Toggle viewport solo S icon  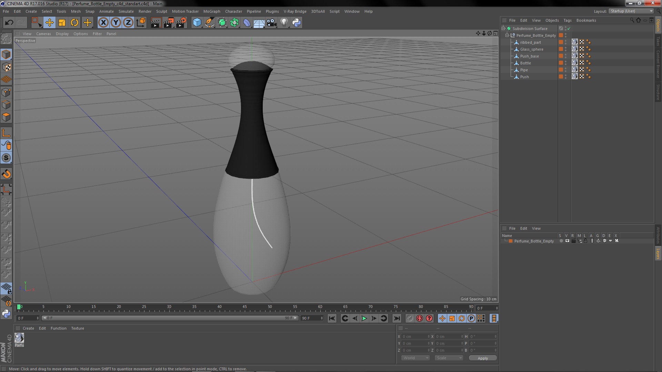[x=6, y=158]
